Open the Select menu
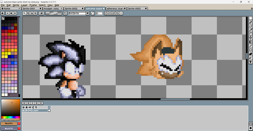 42,5
